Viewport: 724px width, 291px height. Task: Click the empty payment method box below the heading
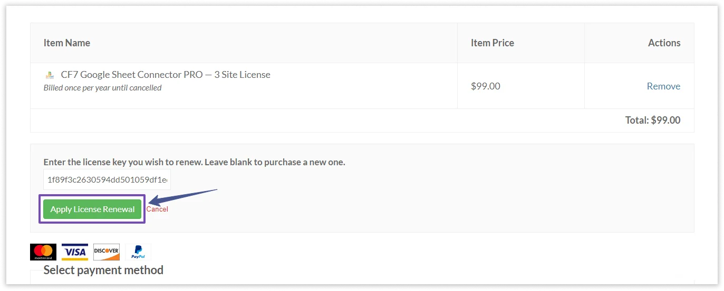coord(362,280)
